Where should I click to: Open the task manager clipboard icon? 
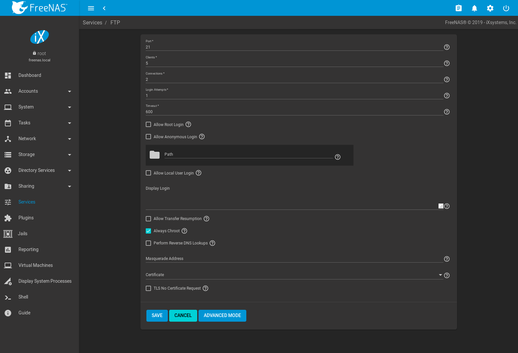coord(459,8)
